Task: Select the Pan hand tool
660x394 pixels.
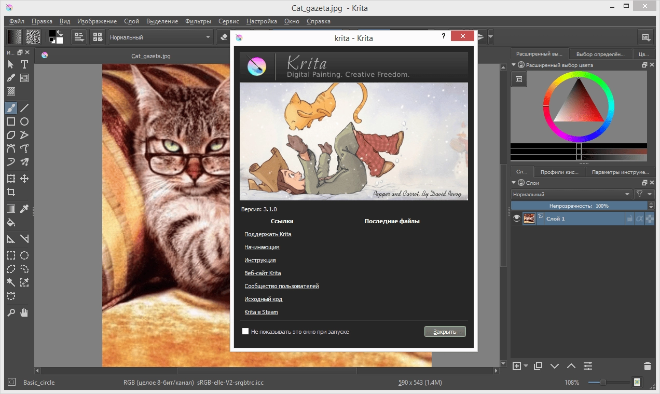Action: pyautogui.click(x=24, y=313)
